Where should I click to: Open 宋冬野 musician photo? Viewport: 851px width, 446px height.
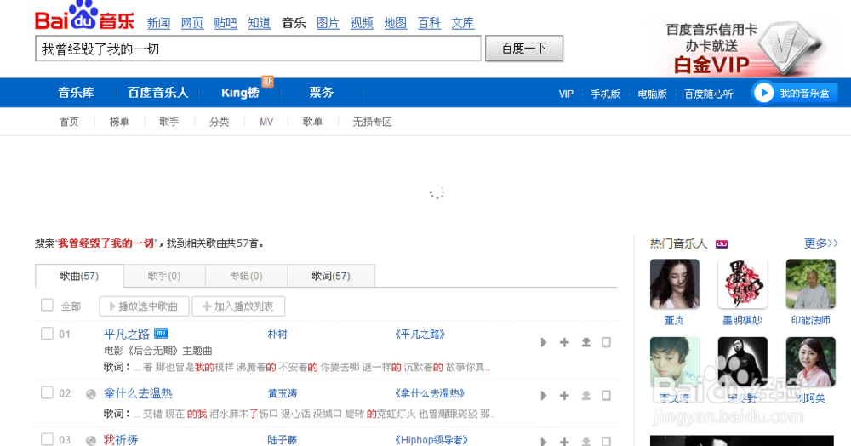(x=742, y=362)
